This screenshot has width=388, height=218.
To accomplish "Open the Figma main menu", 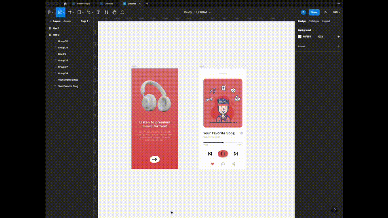I will 50,13.
